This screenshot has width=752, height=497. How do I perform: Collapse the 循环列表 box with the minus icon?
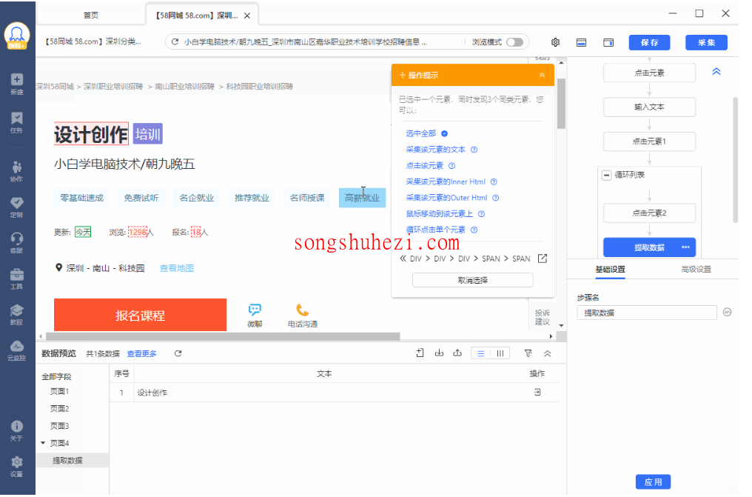(607, 175)
